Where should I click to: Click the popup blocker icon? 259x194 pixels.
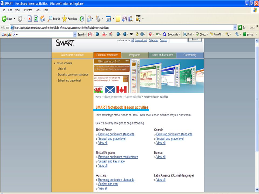[x=150, y=34]
